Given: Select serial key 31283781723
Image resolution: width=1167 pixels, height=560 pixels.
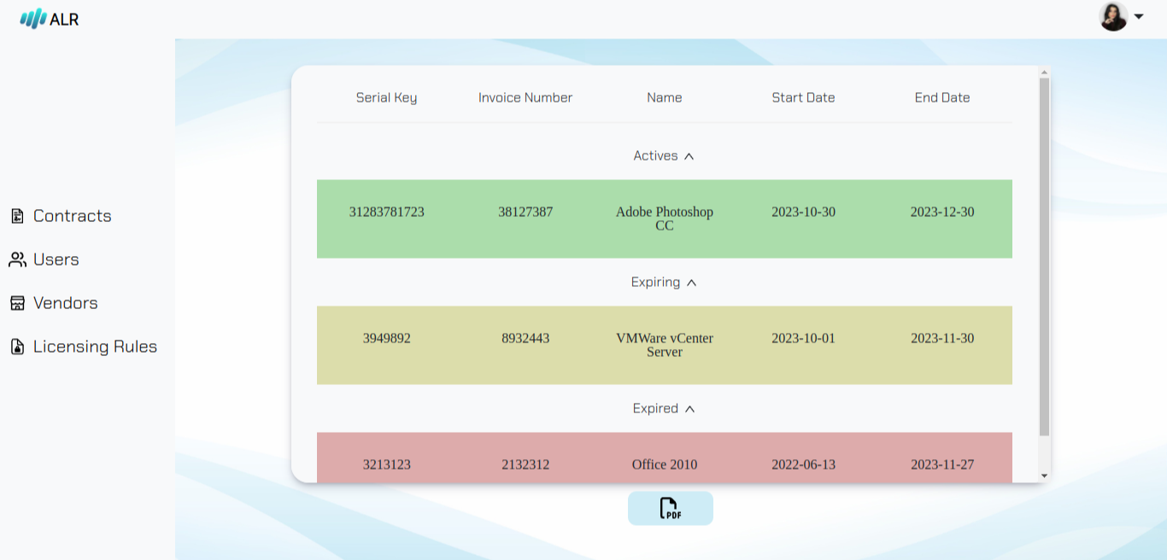Looking at the screenshot, I should 387,212.
